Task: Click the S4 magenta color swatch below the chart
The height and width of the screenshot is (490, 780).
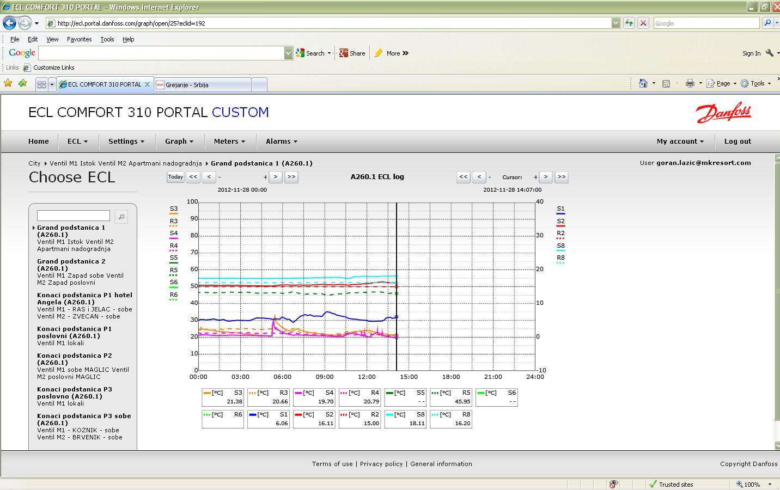Action: pyautogui.click(x=298, y=393)
